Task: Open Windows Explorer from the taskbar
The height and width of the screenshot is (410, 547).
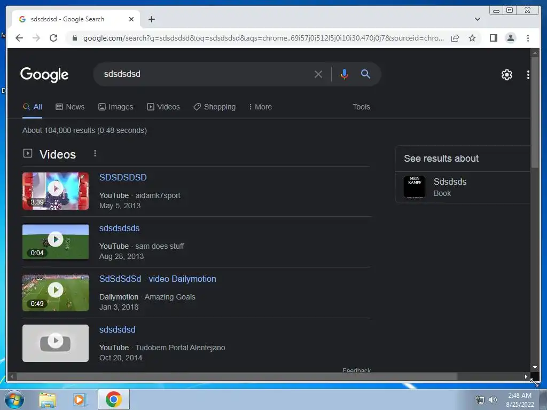Action: 48,400
